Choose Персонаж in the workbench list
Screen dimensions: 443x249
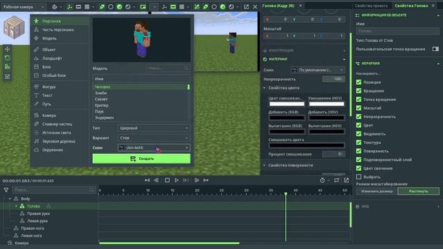point(60,21)
